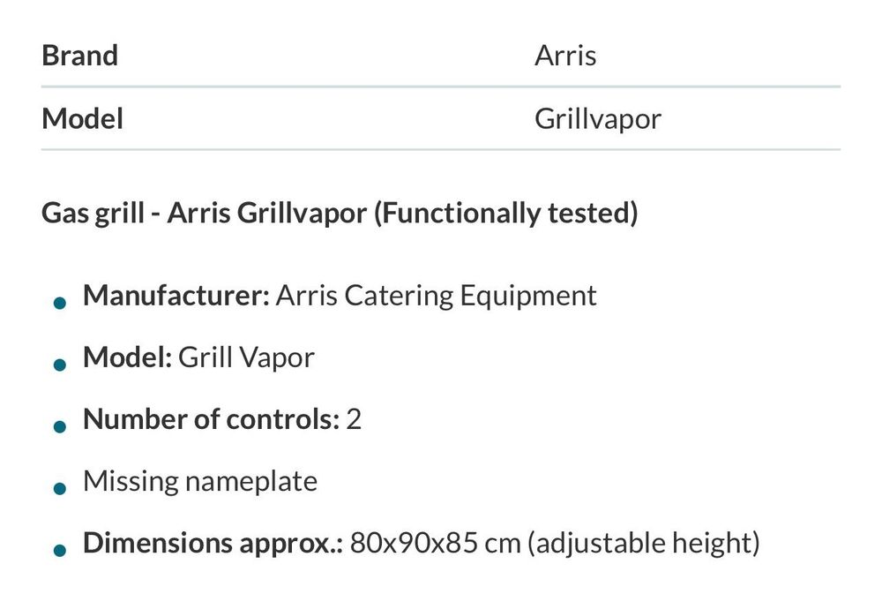Image resolution: width=882 pixels, height=594 pixels.
Task: Click the bullet before Missing nameplate
Action: (60, 489)
